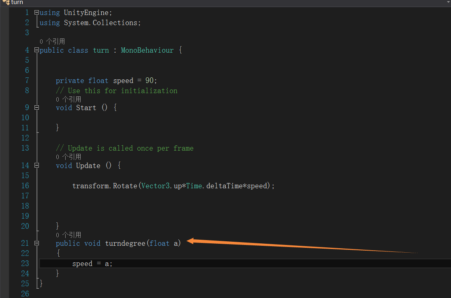The width and height of the screenshot is (451, 298).
Task: Open the dropdown arrow at top right of the editor
Action: point(449,2)
